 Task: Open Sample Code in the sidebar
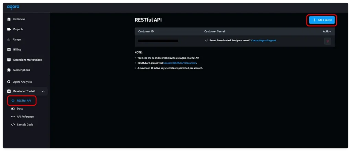[x=25, y=125]
